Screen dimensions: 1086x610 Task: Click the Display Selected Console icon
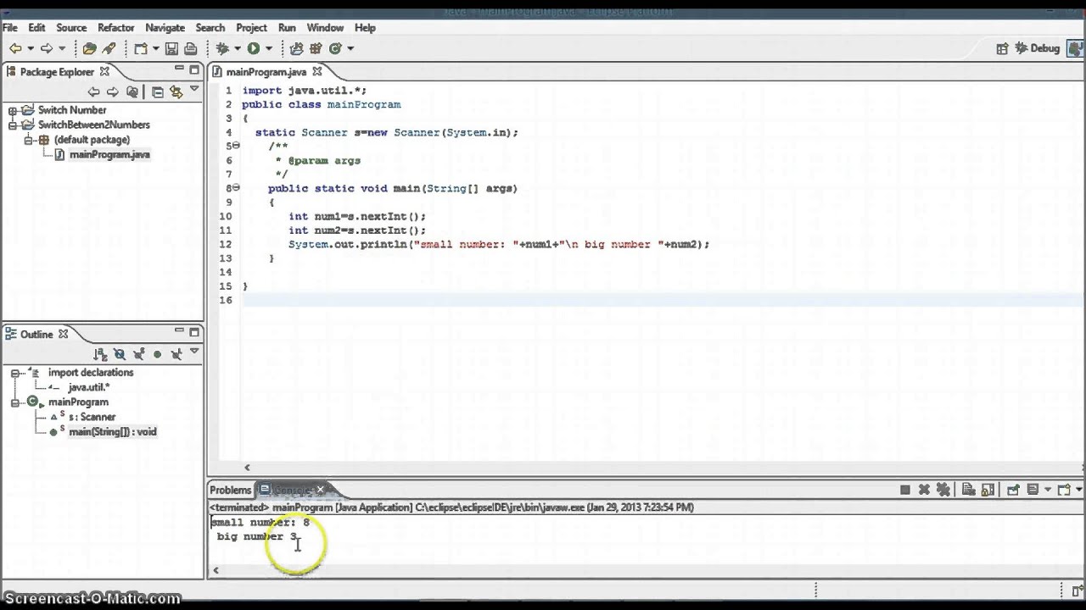pyautogui.click(x=1033, y=490)
